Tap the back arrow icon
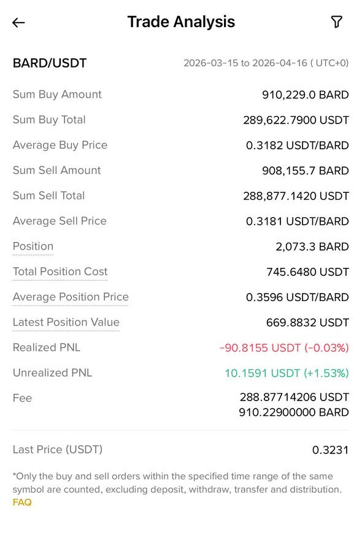Image resolution: width=362 pixels, height=540 pixels. [18, 23]
